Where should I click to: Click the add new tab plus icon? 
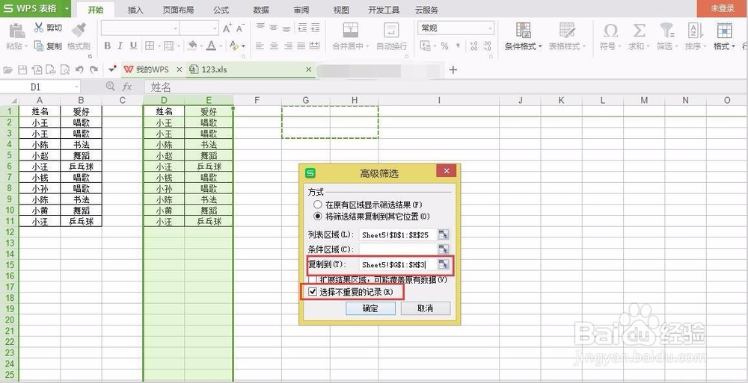453,69
